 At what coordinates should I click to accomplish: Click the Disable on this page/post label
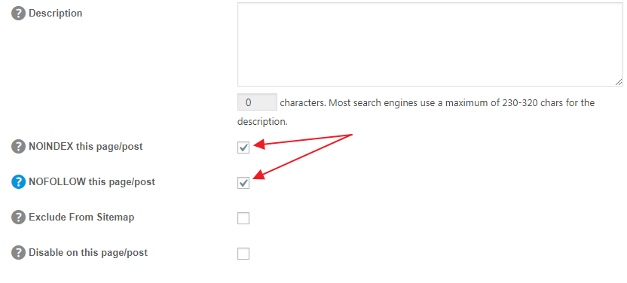click(x=88, y=253)
